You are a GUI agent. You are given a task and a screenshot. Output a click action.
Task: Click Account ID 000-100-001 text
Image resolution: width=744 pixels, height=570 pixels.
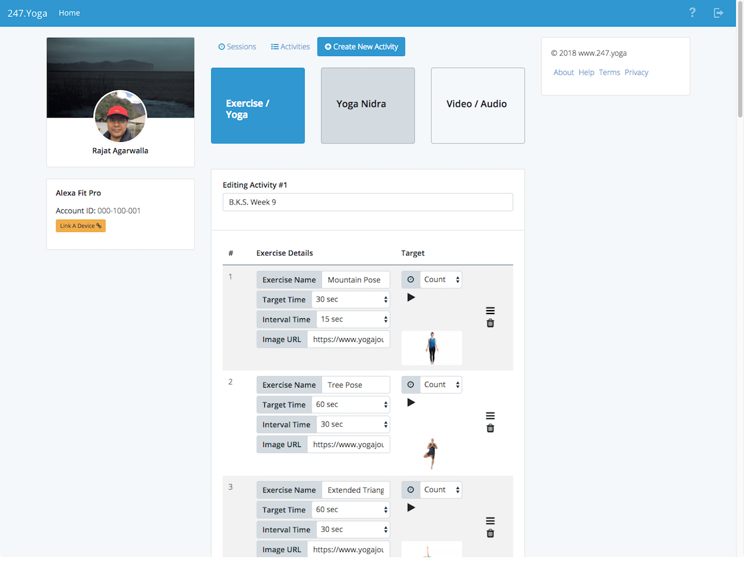point(98,210)
